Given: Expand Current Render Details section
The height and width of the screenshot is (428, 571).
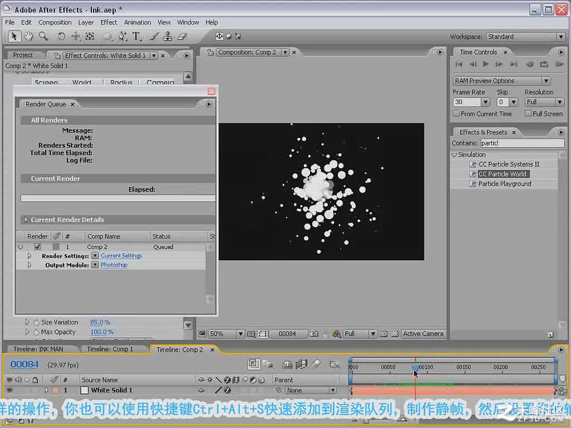Looking at the screenshot, I should [x=26, y=220].
